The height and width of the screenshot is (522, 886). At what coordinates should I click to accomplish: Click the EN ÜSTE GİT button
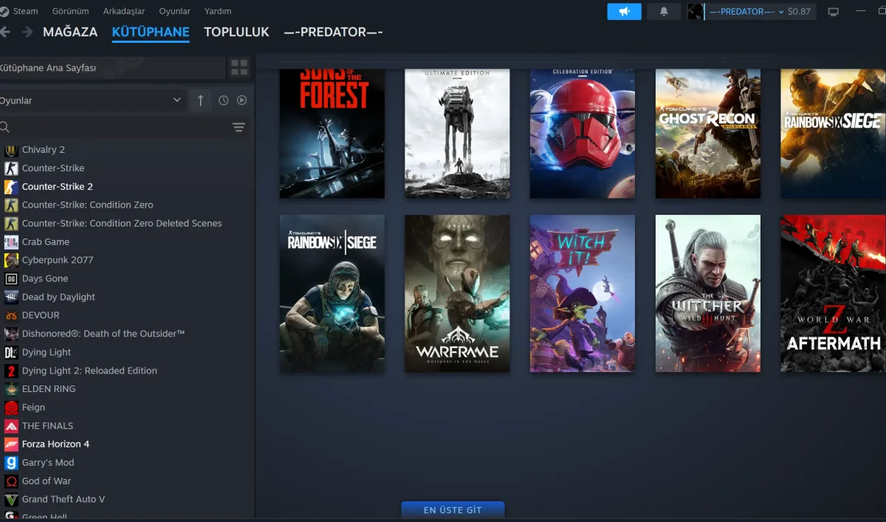453,510
